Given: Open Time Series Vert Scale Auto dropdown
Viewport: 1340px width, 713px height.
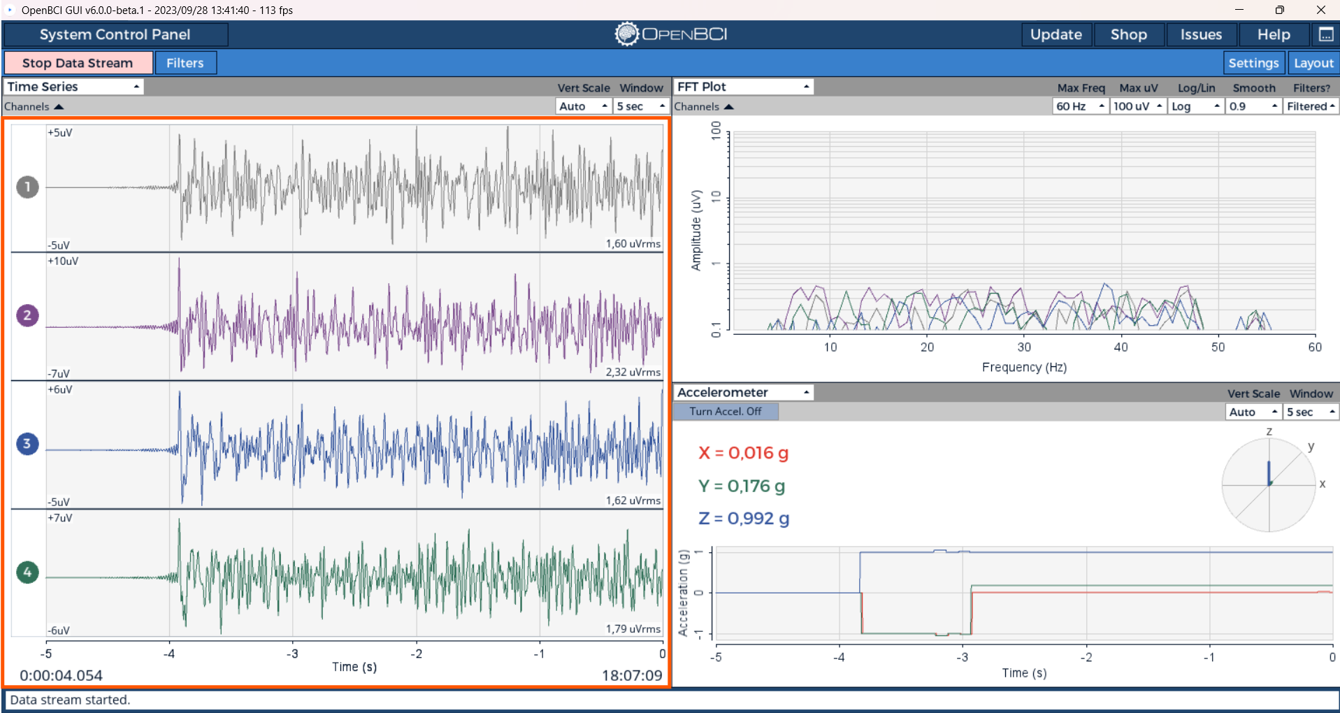Looking at the screenshot, I should click(584, 106).
